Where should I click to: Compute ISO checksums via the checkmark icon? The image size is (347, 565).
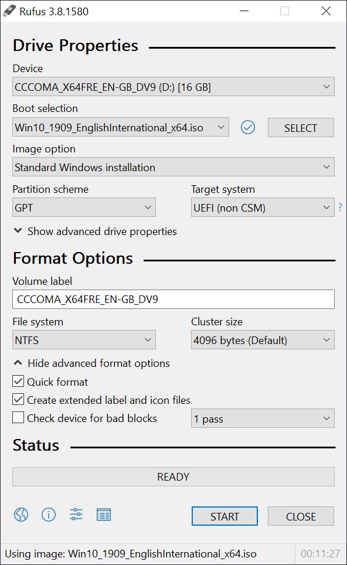click(248, 127)
